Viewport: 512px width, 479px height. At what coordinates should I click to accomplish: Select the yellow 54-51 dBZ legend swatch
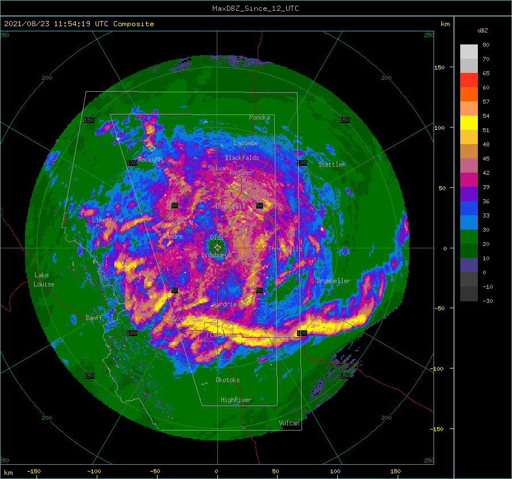[469, 123]
